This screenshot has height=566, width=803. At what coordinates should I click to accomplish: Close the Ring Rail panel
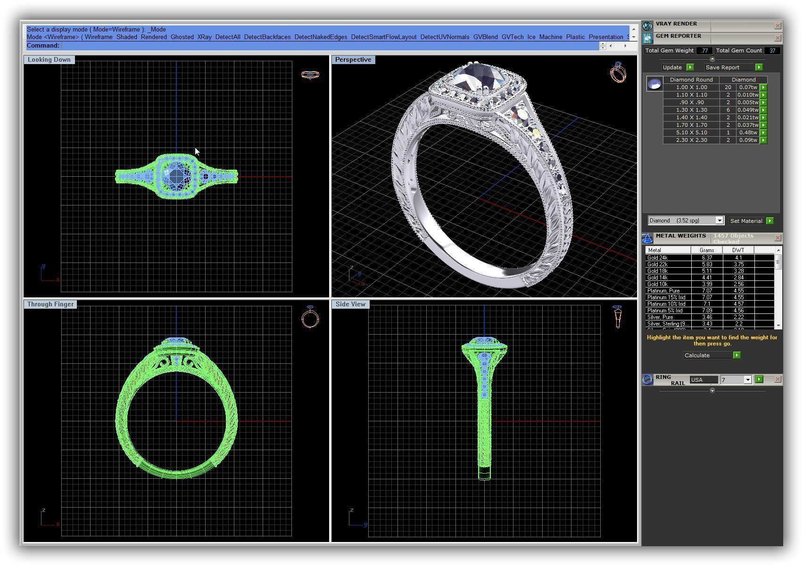[x=778, y=379]
